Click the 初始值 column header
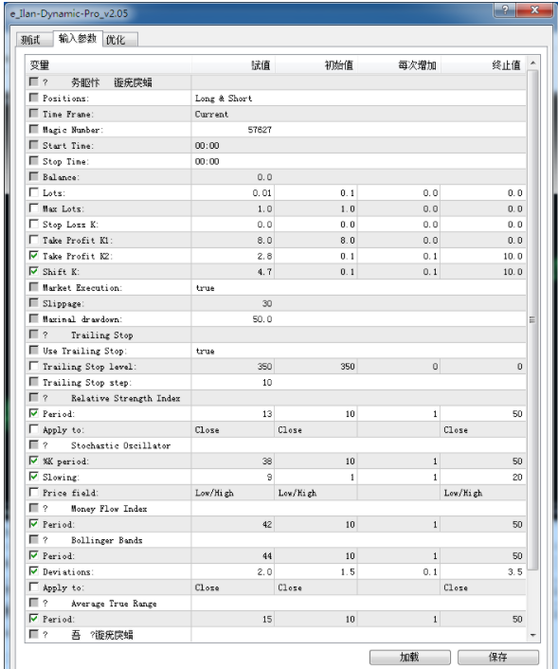The width and height of the screenshot is (558, 669). pos(316,65)
